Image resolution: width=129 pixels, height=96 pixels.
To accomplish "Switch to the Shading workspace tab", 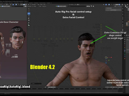I will pyautogui.click(x=21, y=3).
